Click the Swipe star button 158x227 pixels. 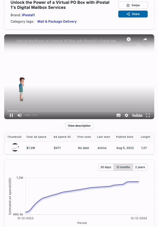133,5
